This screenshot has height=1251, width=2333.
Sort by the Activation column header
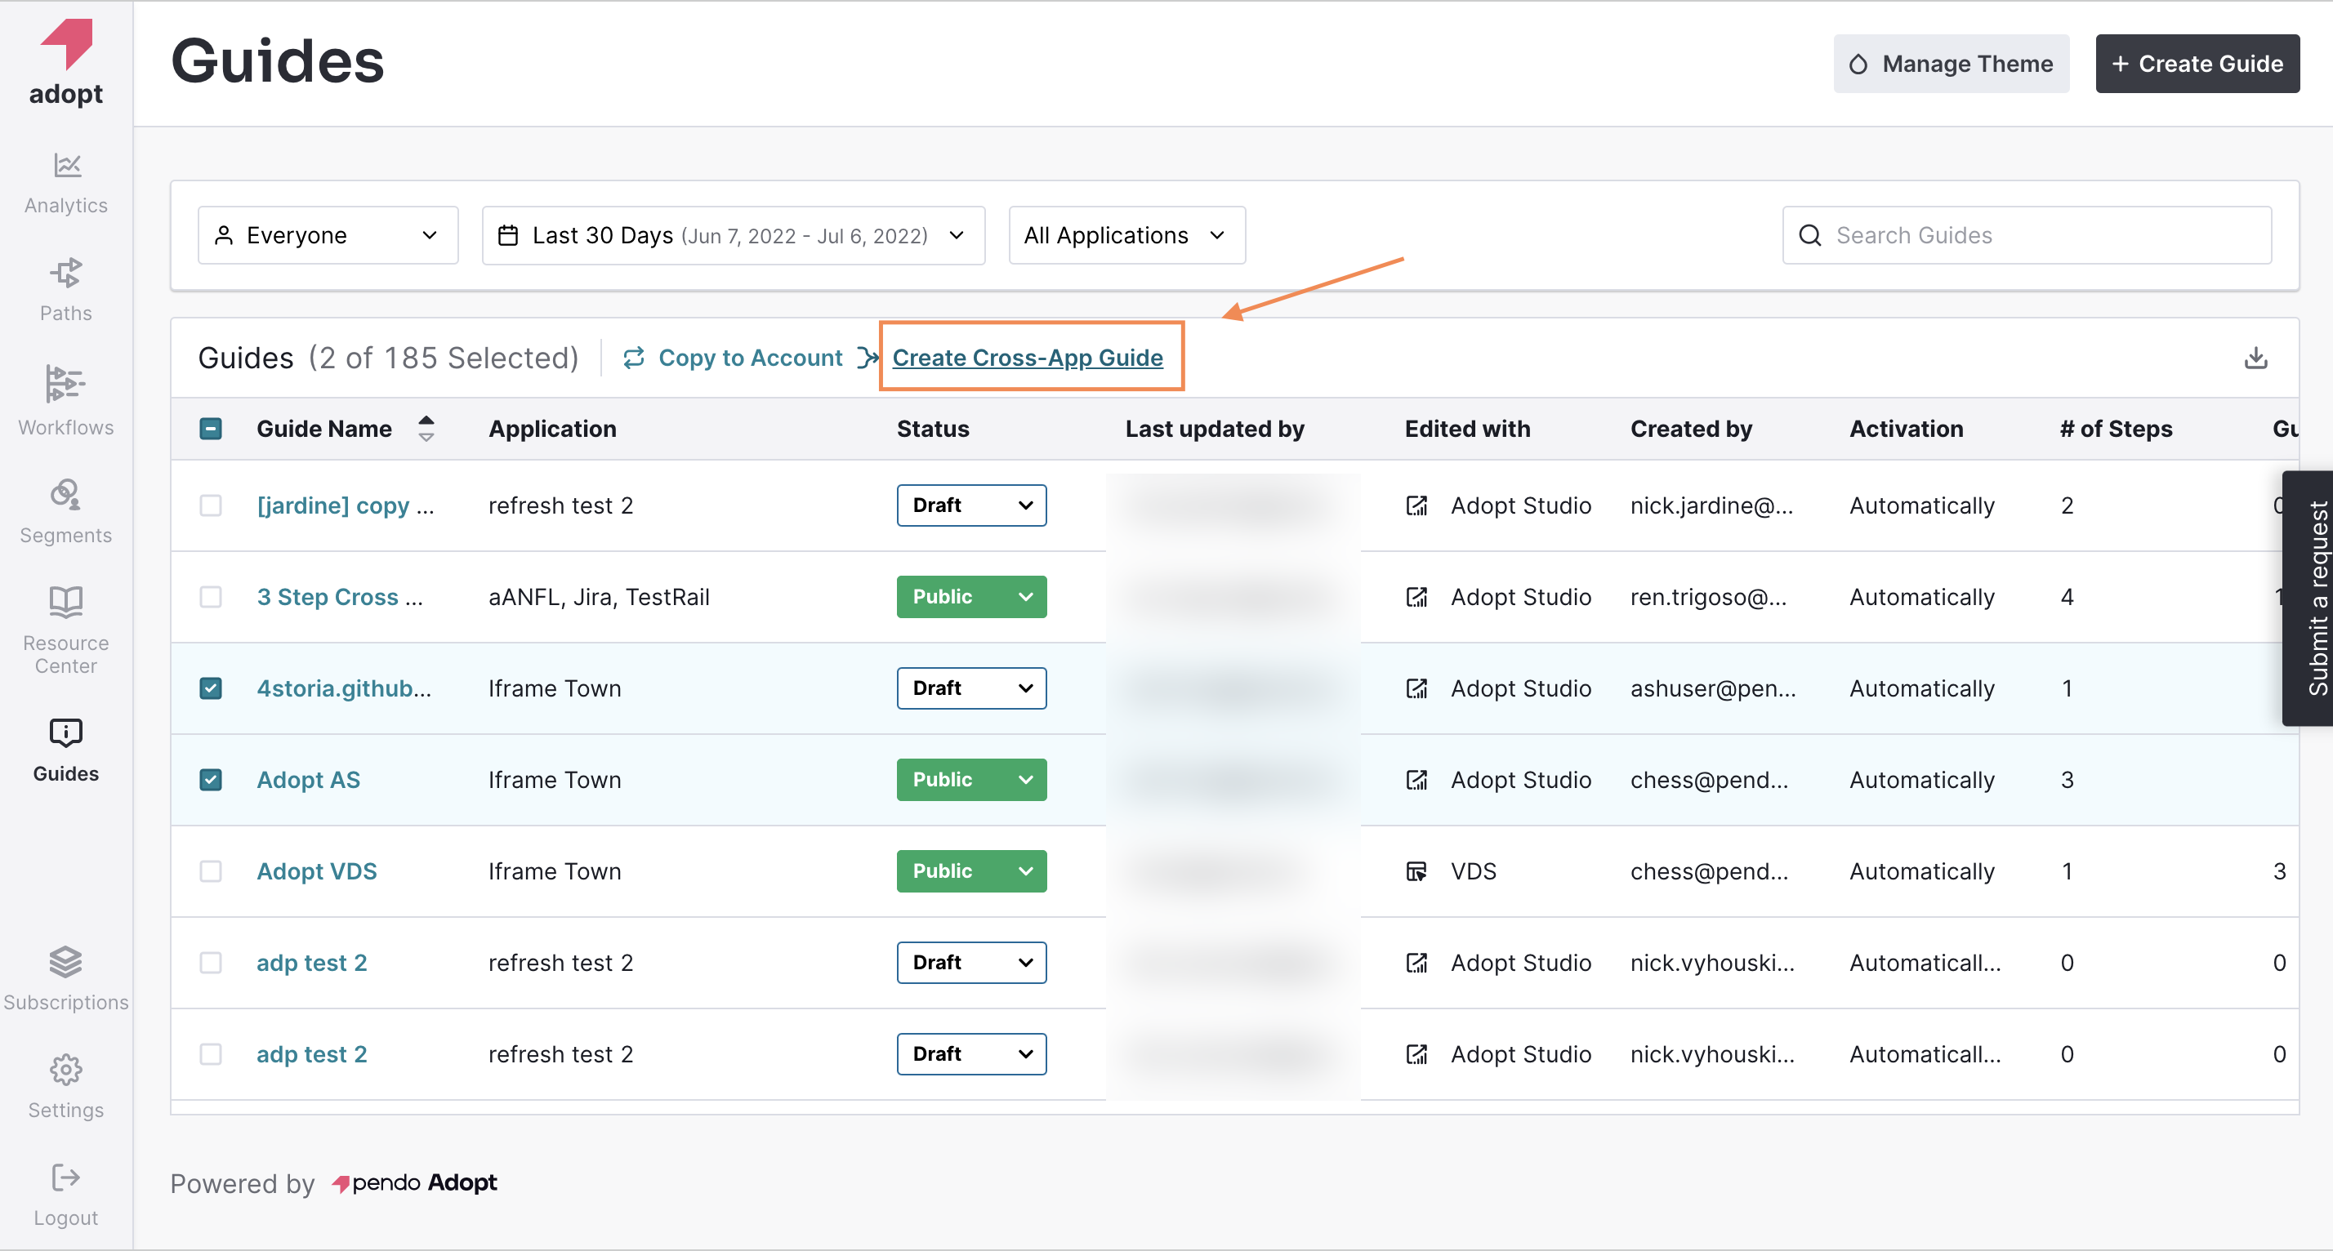(1907, 428)
